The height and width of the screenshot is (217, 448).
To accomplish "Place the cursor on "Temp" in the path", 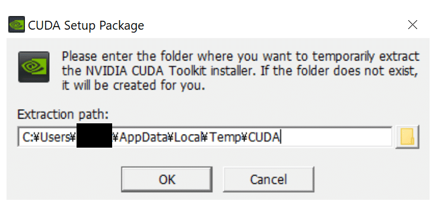I will [225, 138].
